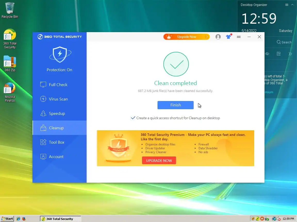This screenshot has width=297, height=222.
Task: Click Organize desktop files in the banner
Action: tap(160, 144)
